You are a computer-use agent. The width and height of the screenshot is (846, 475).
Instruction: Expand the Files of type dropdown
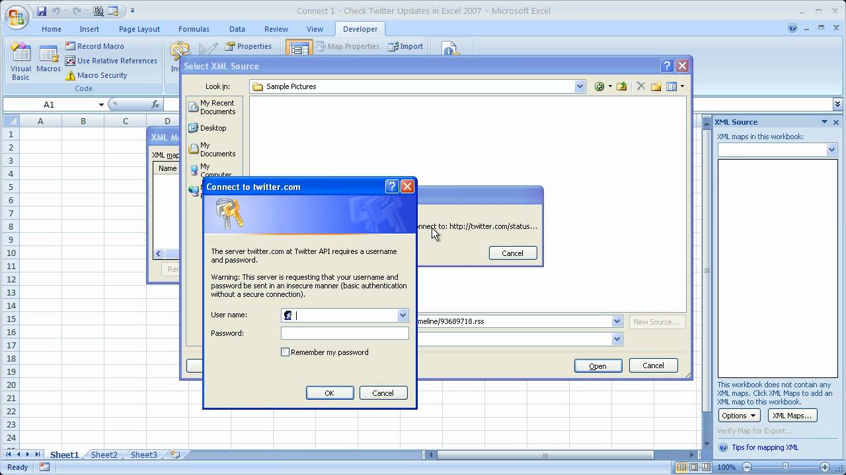point(617,339)
